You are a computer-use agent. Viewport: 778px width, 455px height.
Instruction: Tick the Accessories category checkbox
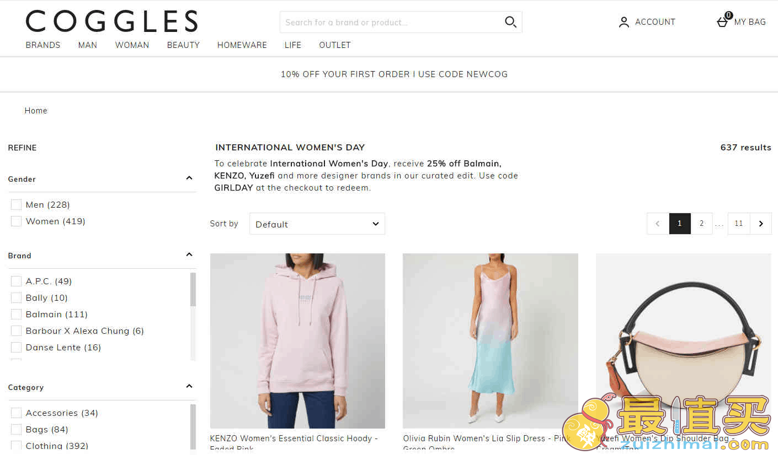(16, 413)
